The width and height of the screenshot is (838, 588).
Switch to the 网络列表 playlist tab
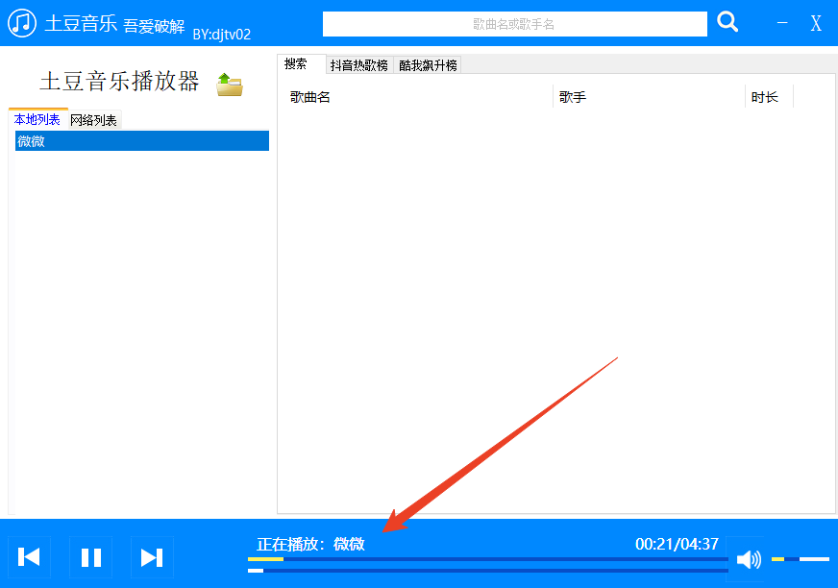tap(94, 119)
